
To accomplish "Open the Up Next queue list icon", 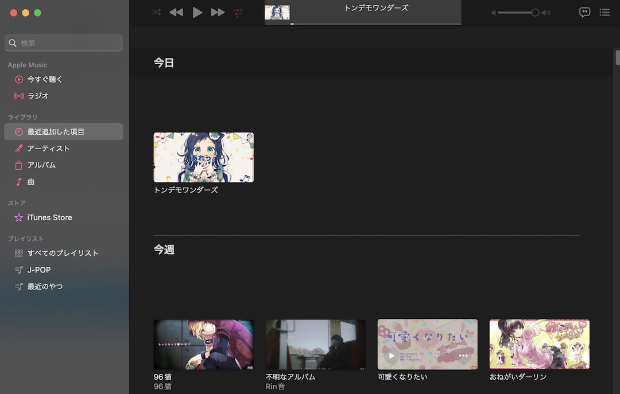I will (604, 12).
